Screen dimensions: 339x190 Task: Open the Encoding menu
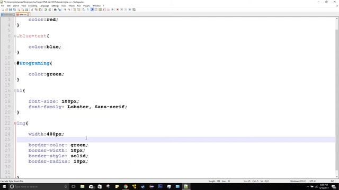pos(33,6)
